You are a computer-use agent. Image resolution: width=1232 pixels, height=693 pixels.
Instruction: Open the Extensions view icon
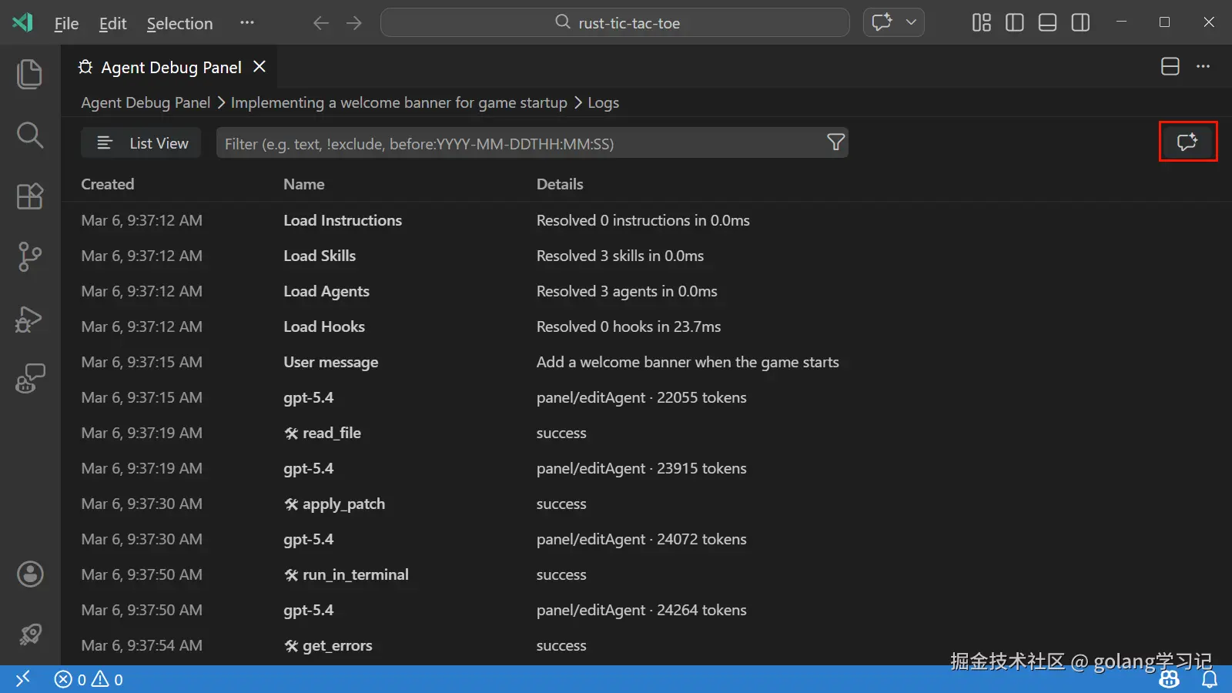(29, 196)
